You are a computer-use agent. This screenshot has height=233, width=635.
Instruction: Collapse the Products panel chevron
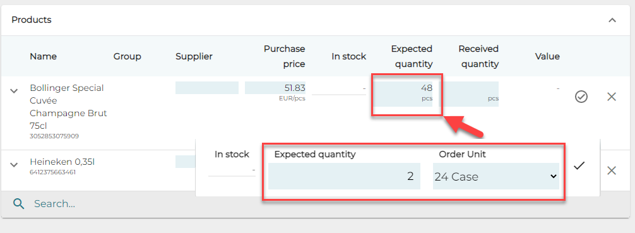click(612, 20)
